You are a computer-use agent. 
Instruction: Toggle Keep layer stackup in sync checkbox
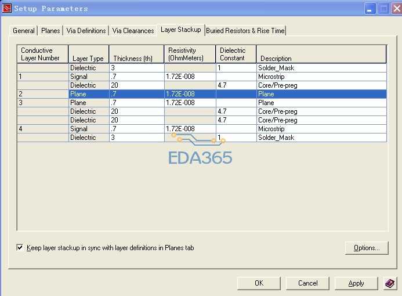pos(20,247)
